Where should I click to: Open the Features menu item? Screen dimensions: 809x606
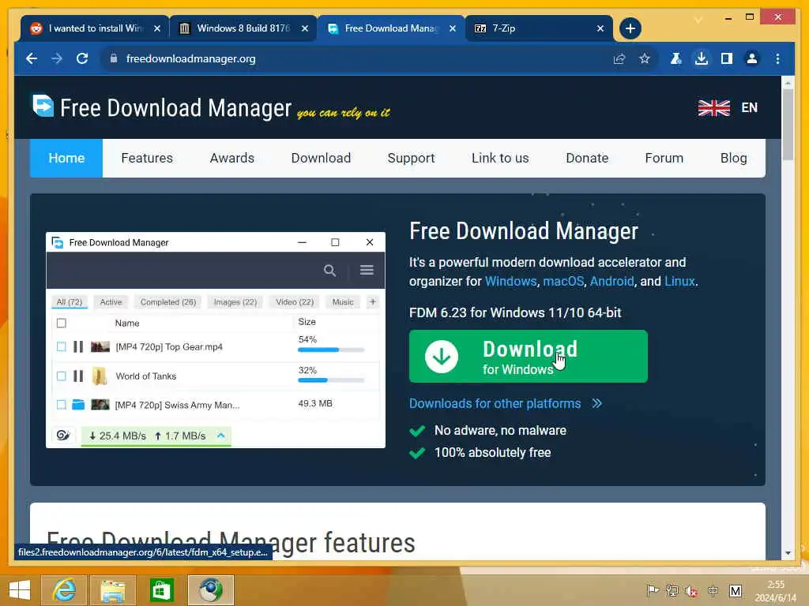(147, 158)
